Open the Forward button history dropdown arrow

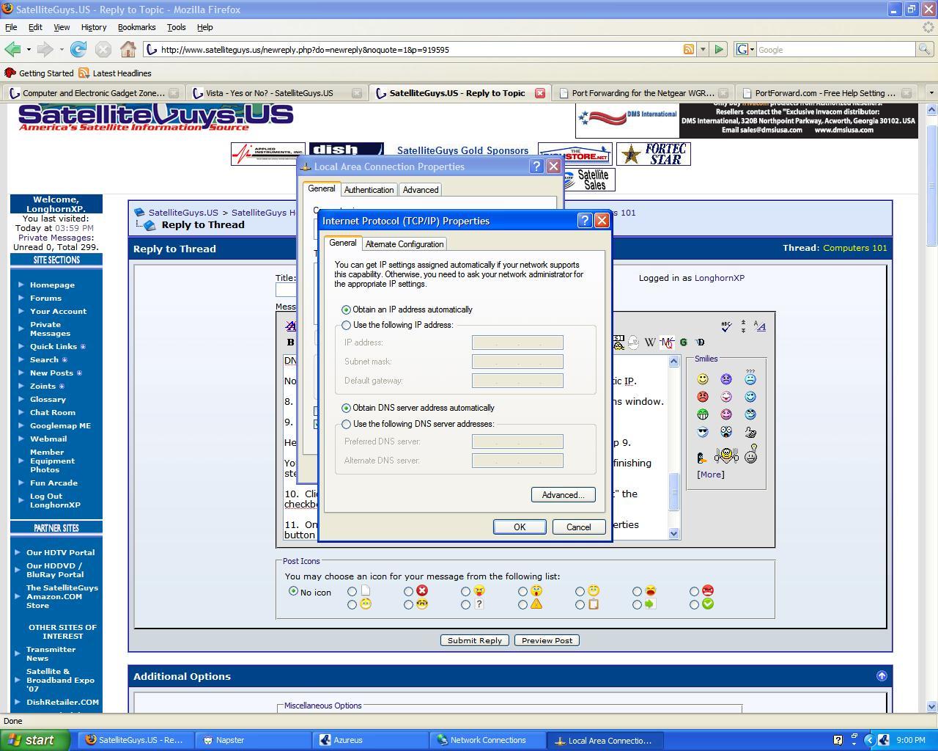[62, 49]
